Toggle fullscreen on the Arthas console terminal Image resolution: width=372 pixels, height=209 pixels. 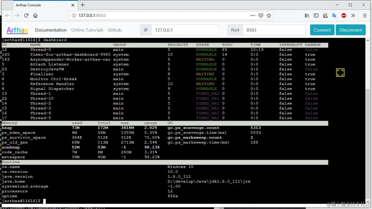pos(340,73)
